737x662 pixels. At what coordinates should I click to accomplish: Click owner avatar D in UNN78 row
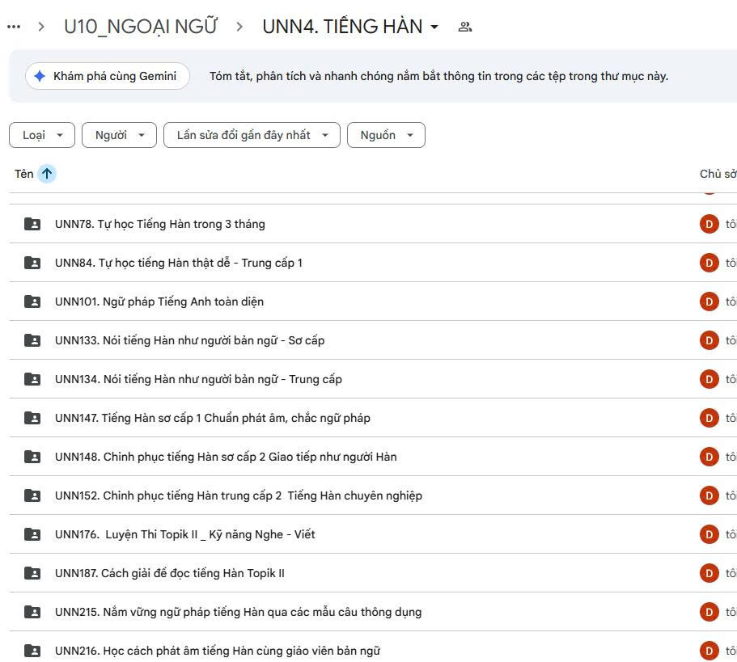click(709, 224)
